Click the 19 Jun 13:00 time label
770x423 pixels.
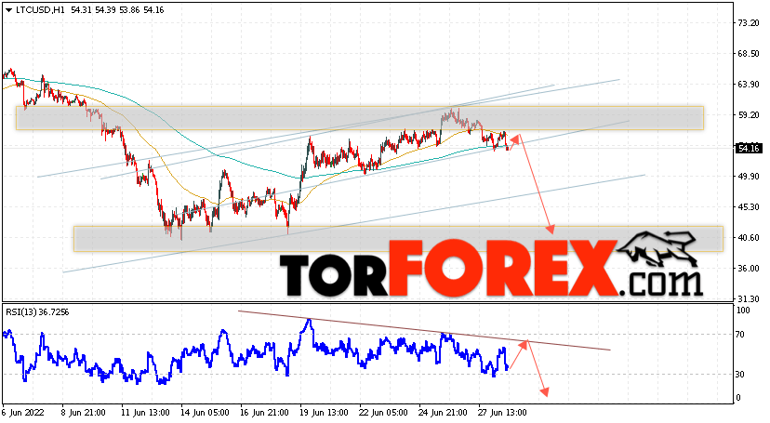pos(325,413)
